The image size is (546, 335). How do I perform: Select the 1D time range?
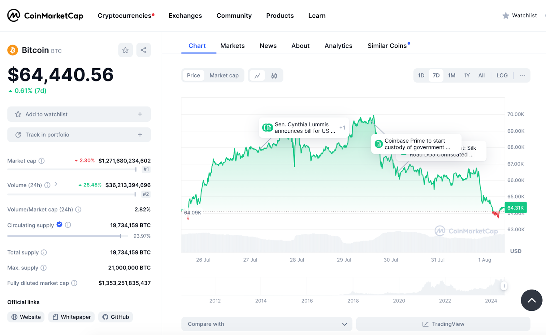[421, 75]
